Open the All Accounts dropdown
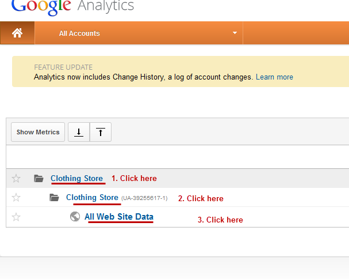This screenshot has height=279, width=349. tap(235, 33)
